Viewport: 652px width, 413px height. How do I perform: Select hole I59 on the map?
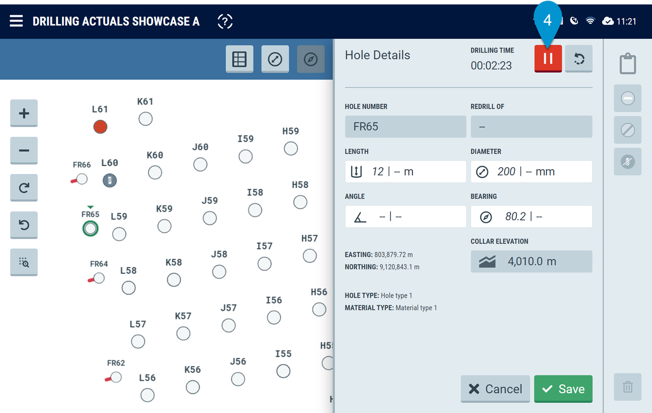click(245, 156)
